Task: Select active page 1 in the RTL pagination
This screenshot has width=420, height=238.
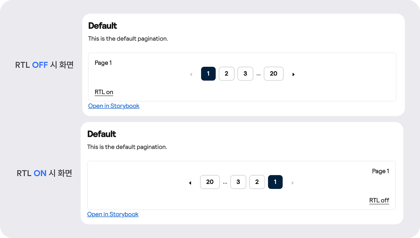Action: point(275,182)
